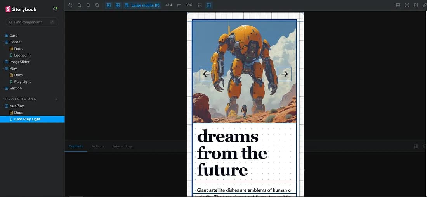This screenshot has height=197, width=427.
Task: Expand the Card component in sidebar
Action: (x=13, y=35)
